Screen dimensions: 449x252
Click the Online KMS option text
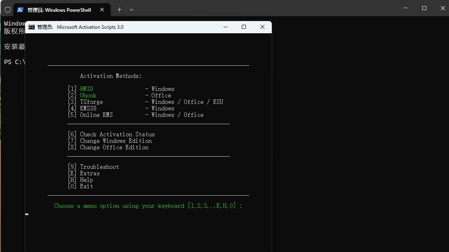pos(96,115)
